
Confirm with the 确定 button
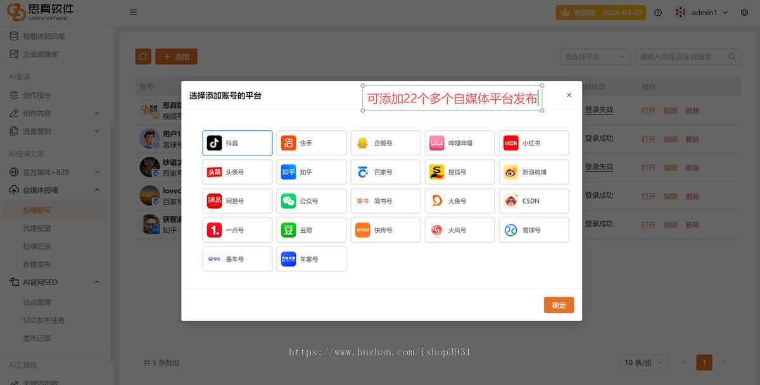coord(559,305)
